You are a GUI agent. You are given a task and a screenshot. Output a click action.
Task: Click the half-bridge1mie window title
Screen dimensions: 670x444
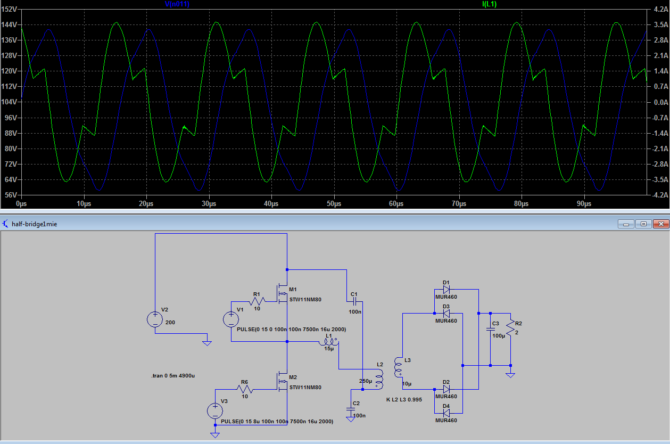click(35, 224)
